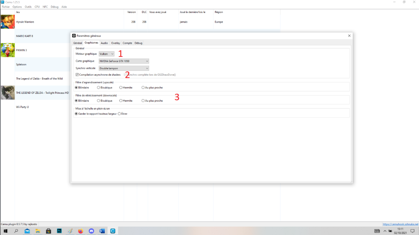This screenshot has width=419, height=235.
Task: Open the cemuhook.sshnuke.net link
Action: click(x=400, y=224)
